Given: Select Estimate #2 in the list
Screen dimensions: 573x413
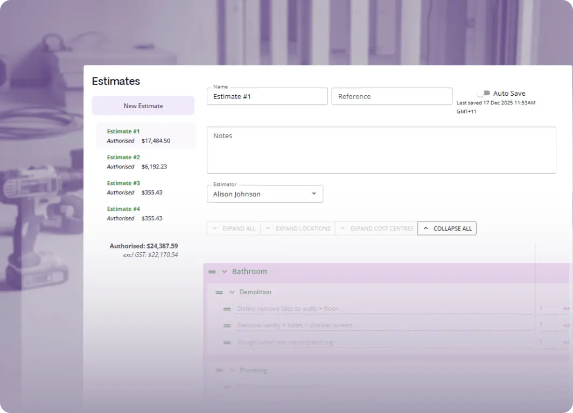Looking at the screenshot, I should 123,158.
